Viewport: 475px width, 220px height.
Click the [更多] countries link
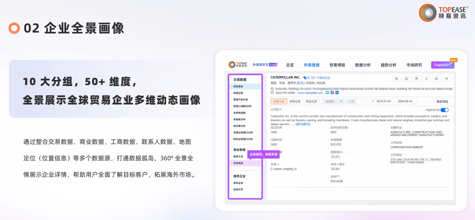coord(300,83)
